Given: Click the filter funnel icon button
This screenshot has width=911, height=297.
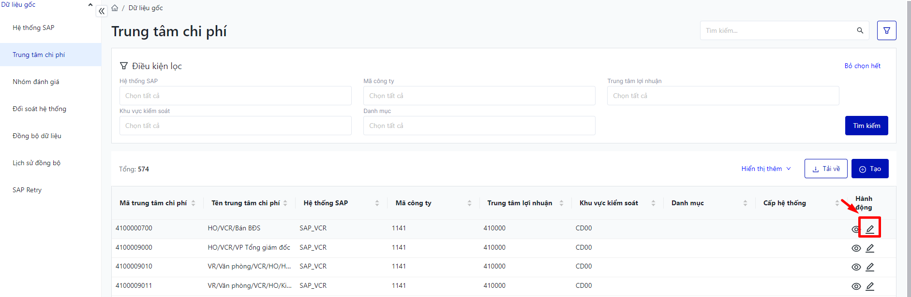Looking at the screenshot, I should [x=886, y=30].
